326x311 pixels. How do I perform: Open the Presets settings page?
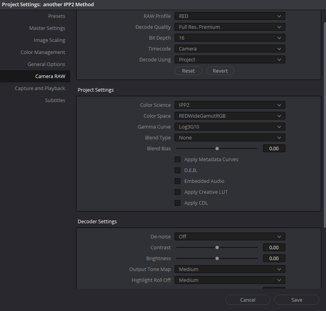57,16
